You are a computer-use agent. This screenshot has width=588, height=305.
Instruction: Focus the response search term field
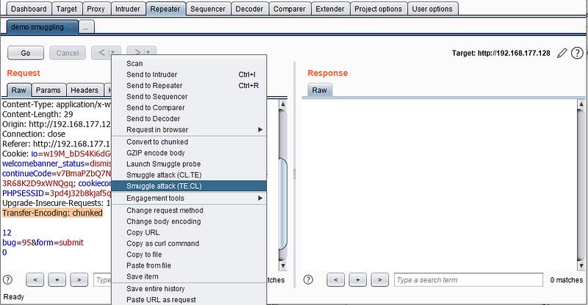click(x=468, y=280)
